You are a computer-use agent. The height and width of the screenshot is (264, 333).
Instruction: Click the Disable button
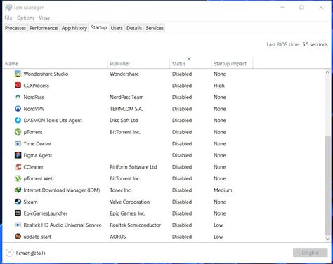point(311,253)
